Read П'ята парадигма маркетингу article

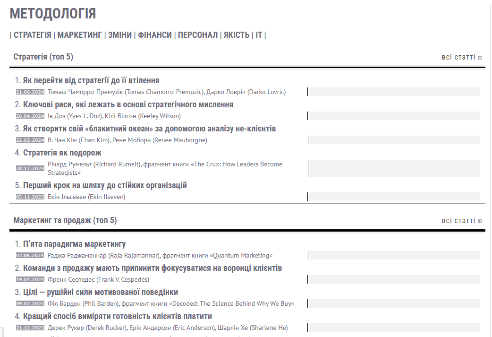pyautogui.click(x=74, y=244)
